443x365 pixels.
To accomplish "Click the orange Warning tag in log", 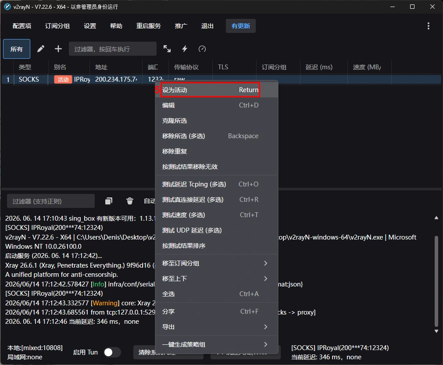I will (105, 303).
